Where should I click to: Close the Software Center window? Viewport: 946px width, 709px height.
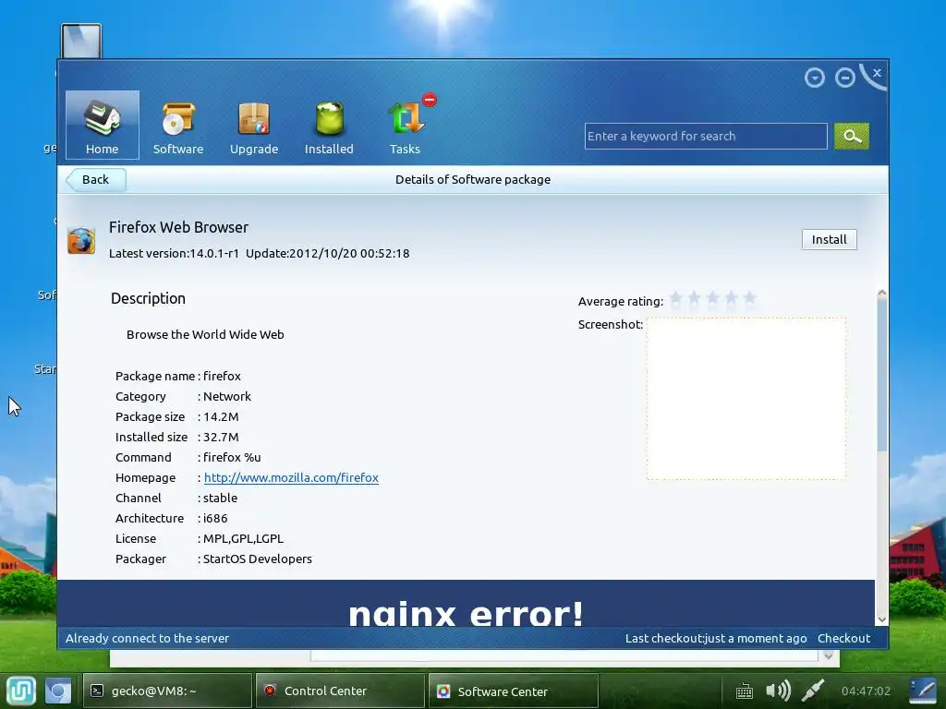877,73
